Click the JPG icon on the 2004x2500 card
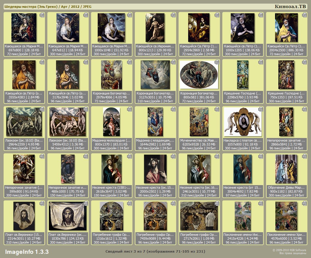Viewport: 311px width, 258px height. pos(304,15)
